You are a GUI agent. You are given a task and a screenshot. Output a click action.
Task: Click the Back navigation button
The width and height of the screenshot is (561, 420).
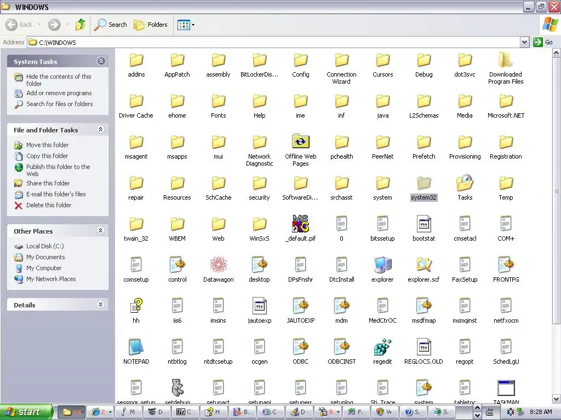pyautogui.click(x=19, y=25)
